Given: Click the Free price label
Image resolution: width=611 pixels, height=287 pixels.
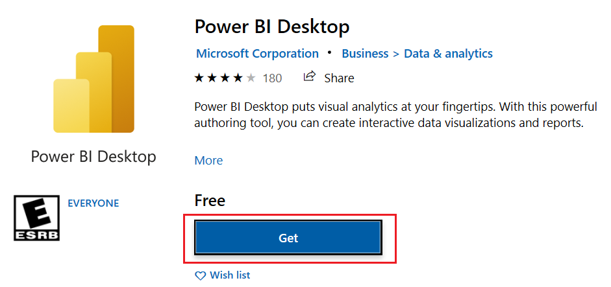Looking at the screenshot, I should pos(210,201).
